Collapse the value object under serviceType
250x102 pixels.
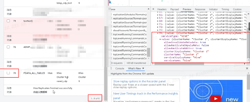[160, 39]
